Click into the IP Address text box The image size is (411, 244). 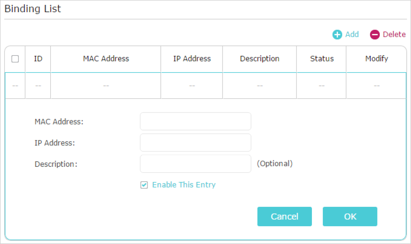coord(195,143)
